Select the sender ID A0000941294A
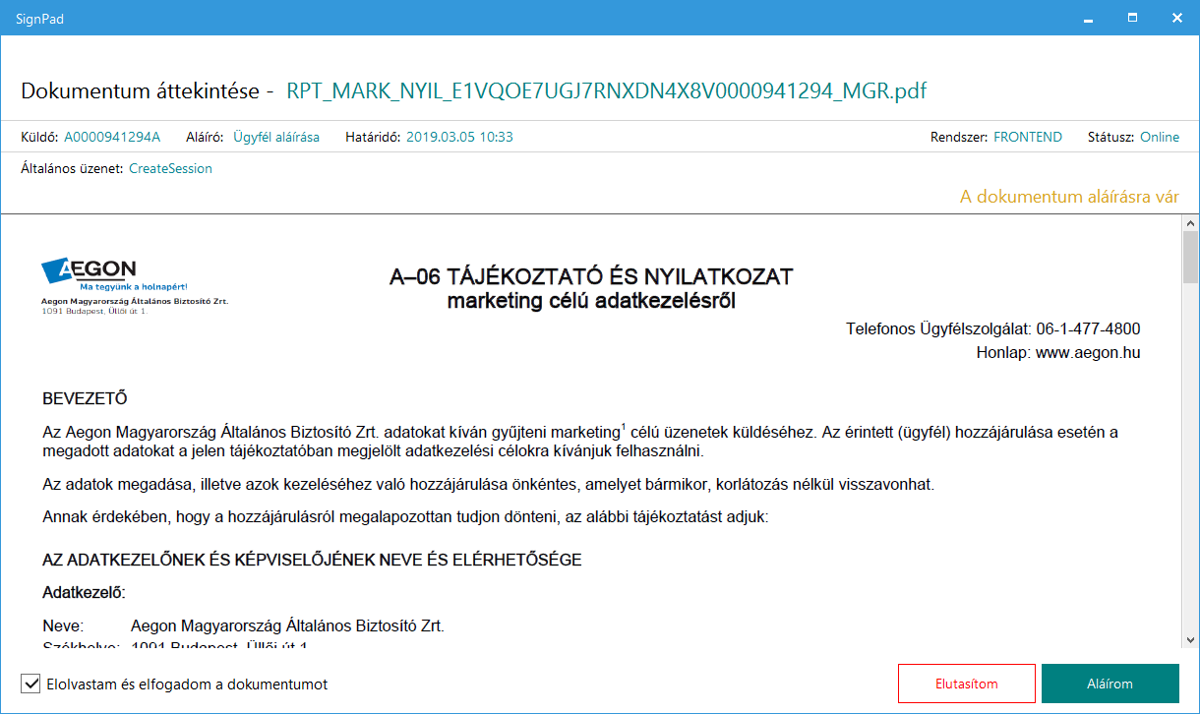 (x=111, y=137)
